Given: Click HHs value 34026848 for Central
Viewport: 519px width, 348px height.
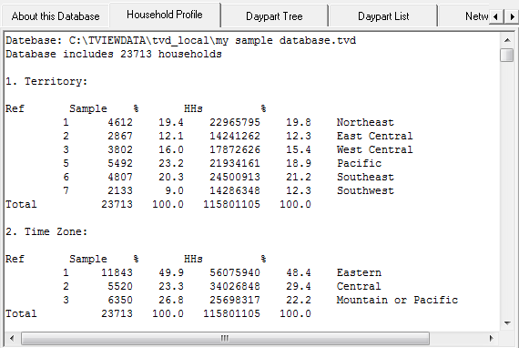Looking at the screenshot, I should 235,286.
